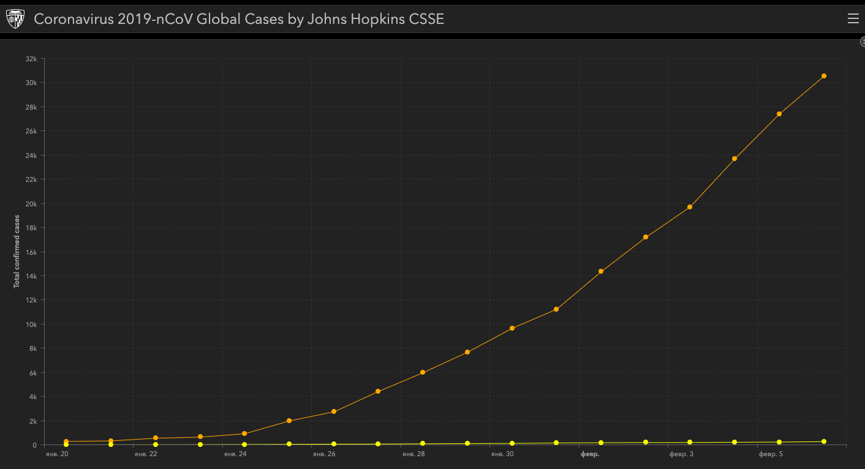Select the orange data point near 4.4k

point(378,391)
